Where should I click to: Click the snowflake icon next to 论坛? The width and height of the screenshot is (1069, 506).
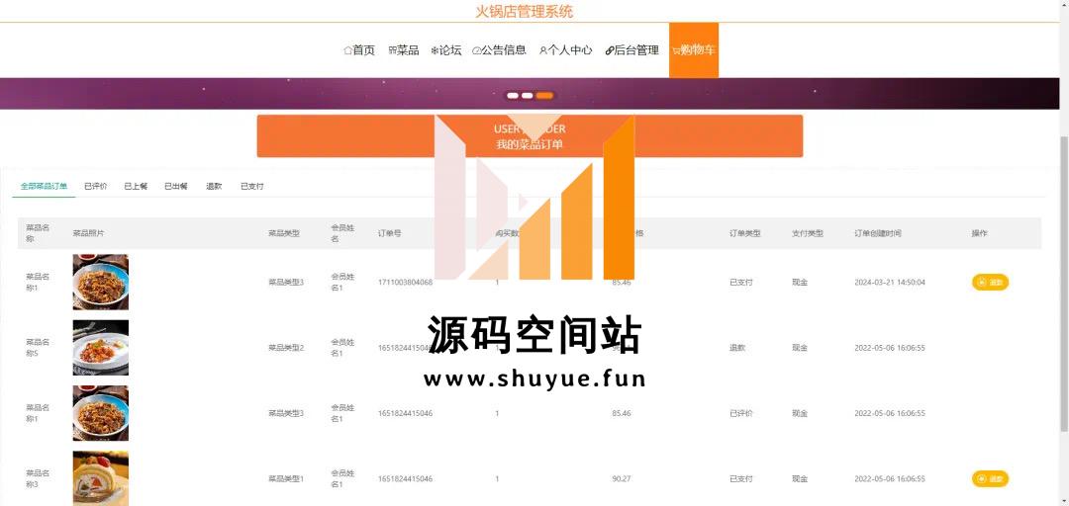pos(435,50)
